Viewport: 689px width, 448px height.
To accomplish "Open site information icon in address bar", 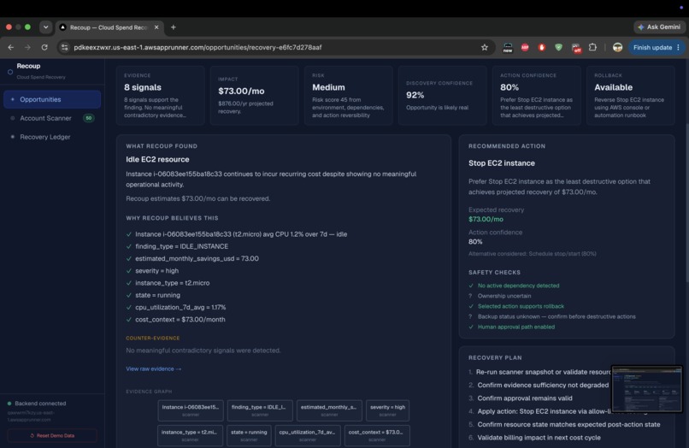I will (65, 48).
